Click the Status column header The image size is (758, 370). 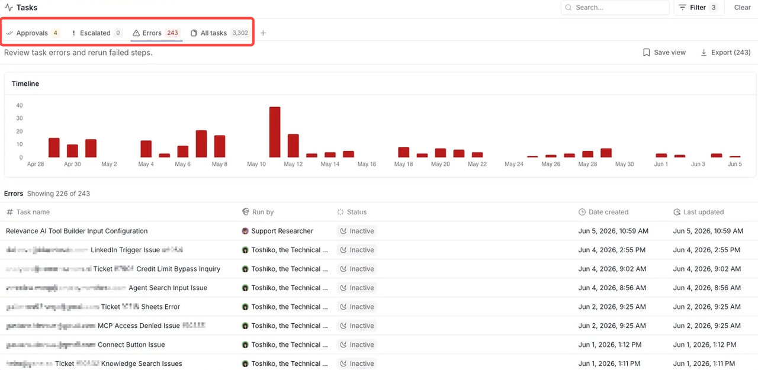(352, 212)
